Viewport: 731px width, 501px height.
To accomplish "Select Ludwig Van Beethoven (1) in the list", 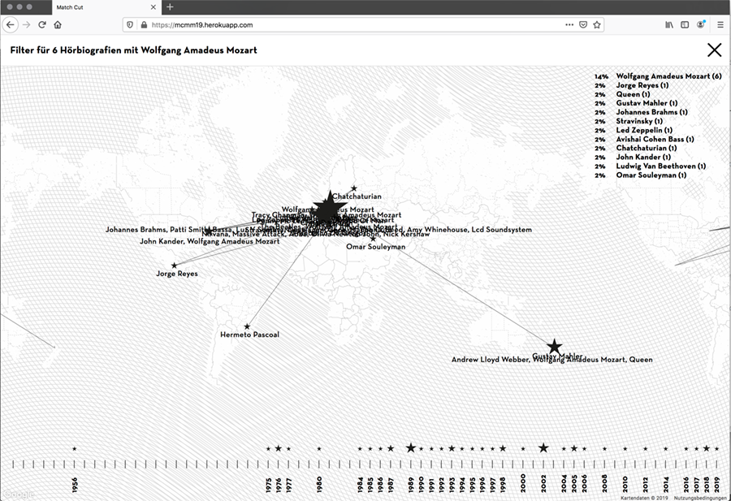I will [660, 166].
